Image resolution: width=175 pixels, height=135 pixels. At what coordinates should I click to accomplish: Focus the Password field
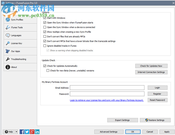[x=107, y=94]
